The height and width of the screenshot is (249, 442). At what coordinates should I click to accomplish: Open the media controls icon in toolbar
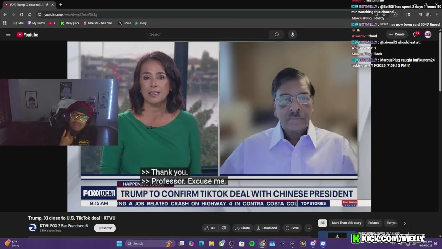point(420,15)
